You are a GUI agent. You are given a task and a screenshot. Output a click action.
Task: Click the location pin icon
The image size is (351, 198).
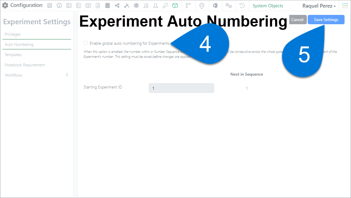click(201, 6)
